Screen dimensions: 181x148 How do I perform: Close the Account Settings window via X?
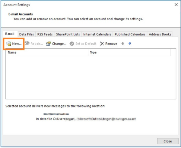176,5
